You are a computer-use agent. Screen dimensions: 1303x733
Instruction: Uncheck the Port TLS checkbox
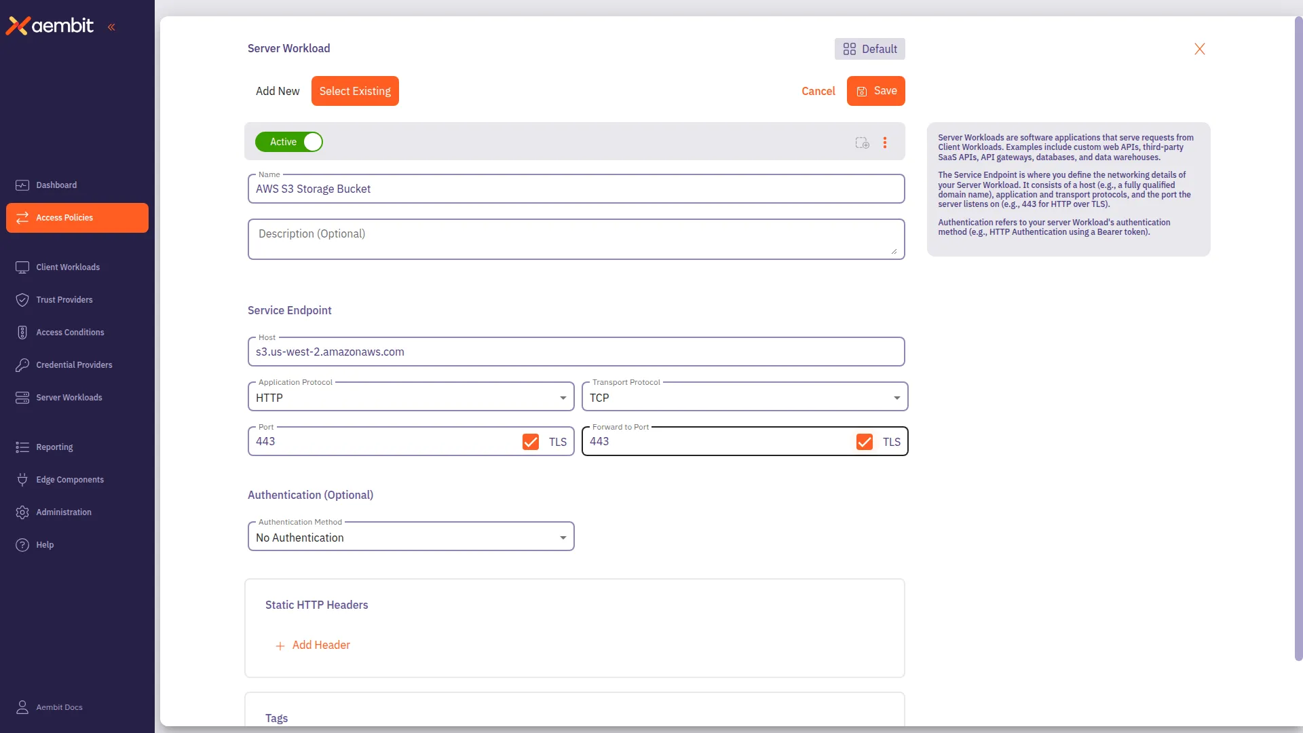click(531, 442)
